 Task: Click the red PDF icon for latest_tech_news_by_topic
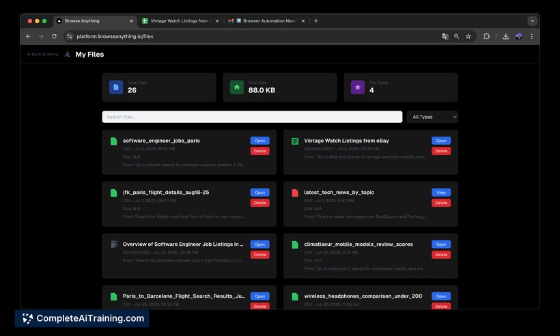[x=295, y=193]
